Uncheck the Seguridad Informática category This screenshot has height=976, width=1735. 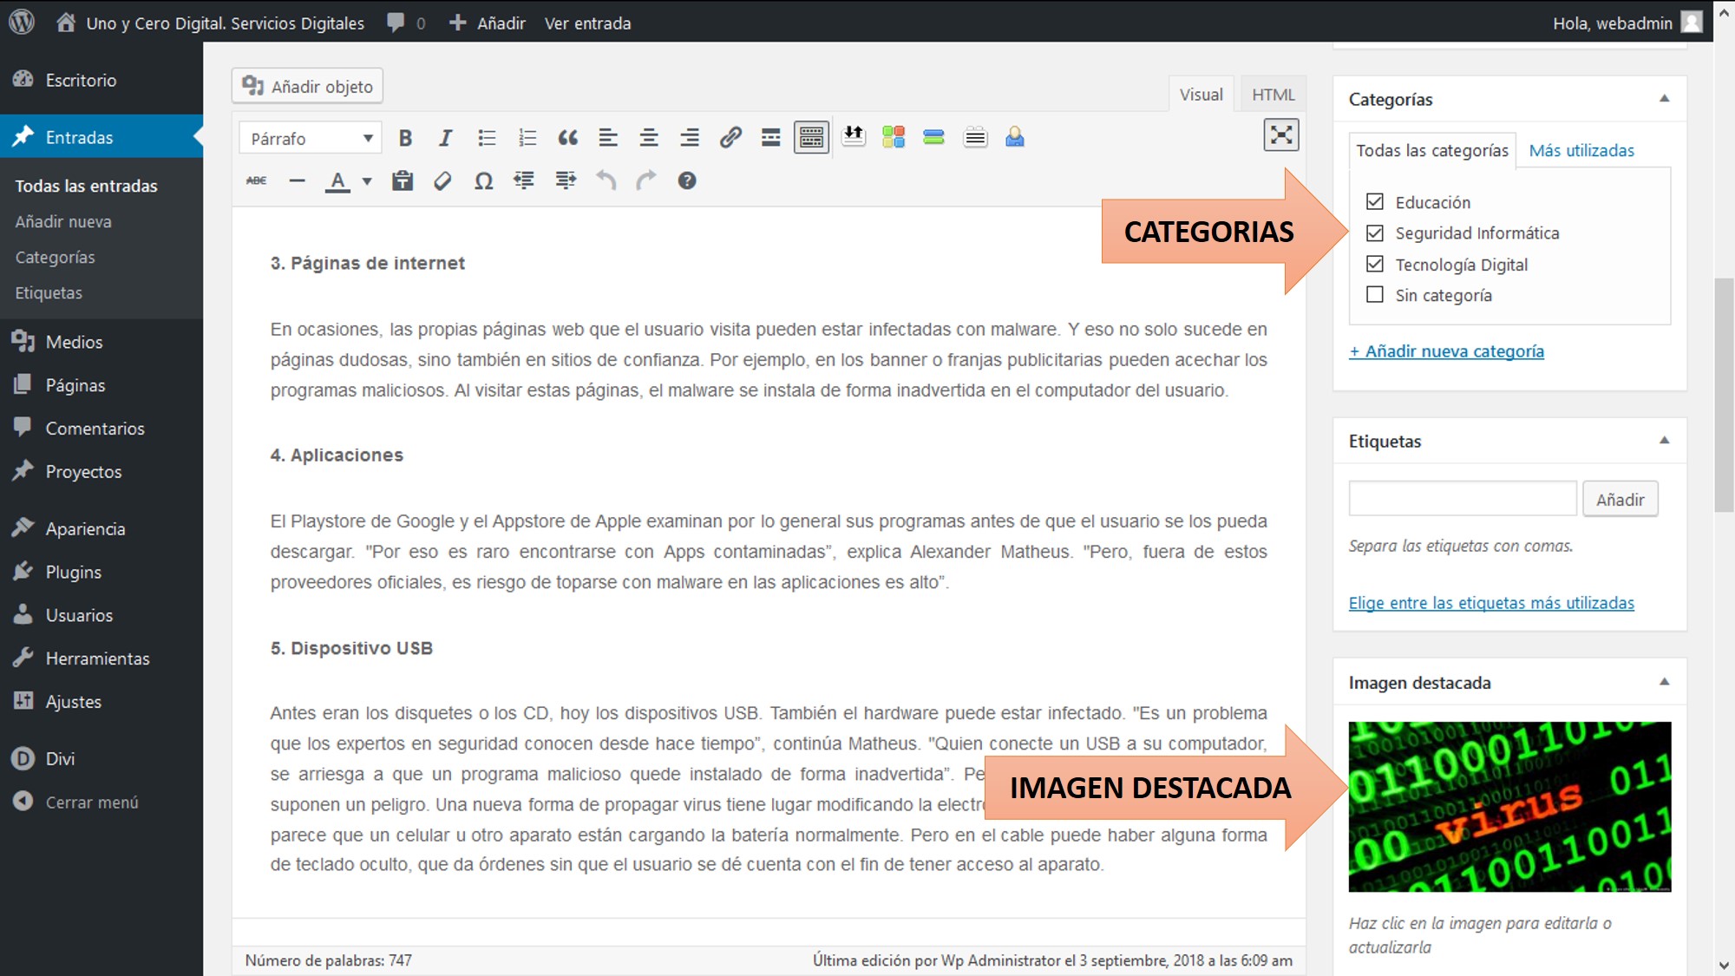pos(1375,233)
